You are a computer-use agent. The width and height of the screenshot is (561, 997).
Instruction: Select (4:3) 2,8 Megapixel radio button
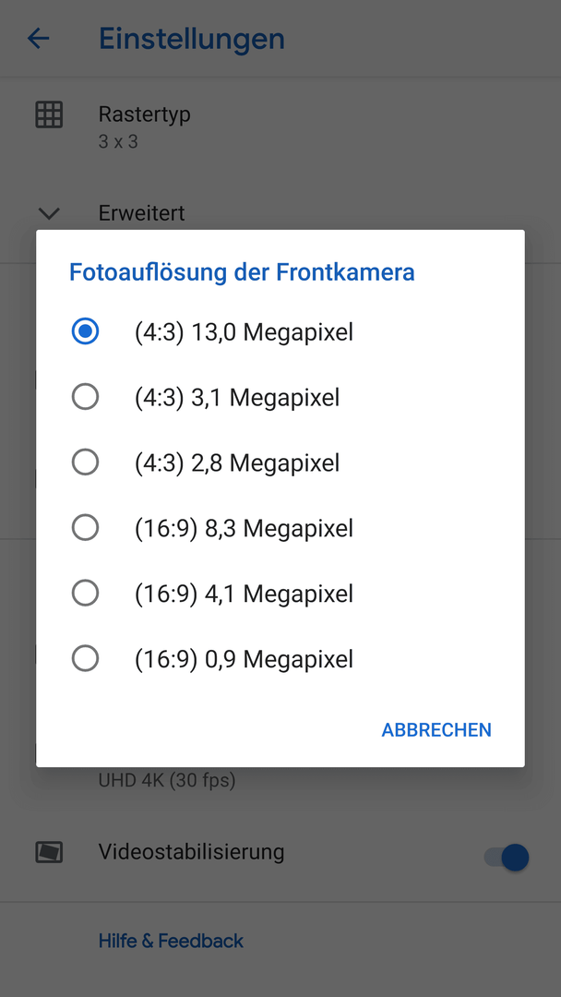point(85,462)
